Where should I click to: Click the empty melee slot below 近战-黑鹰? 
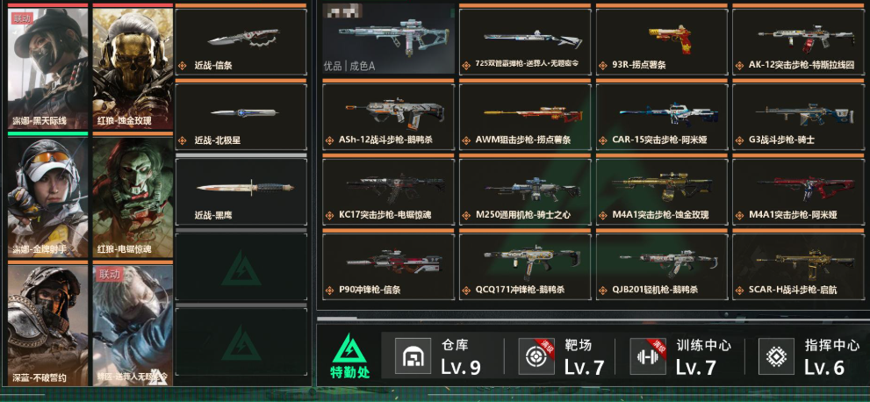241,267
